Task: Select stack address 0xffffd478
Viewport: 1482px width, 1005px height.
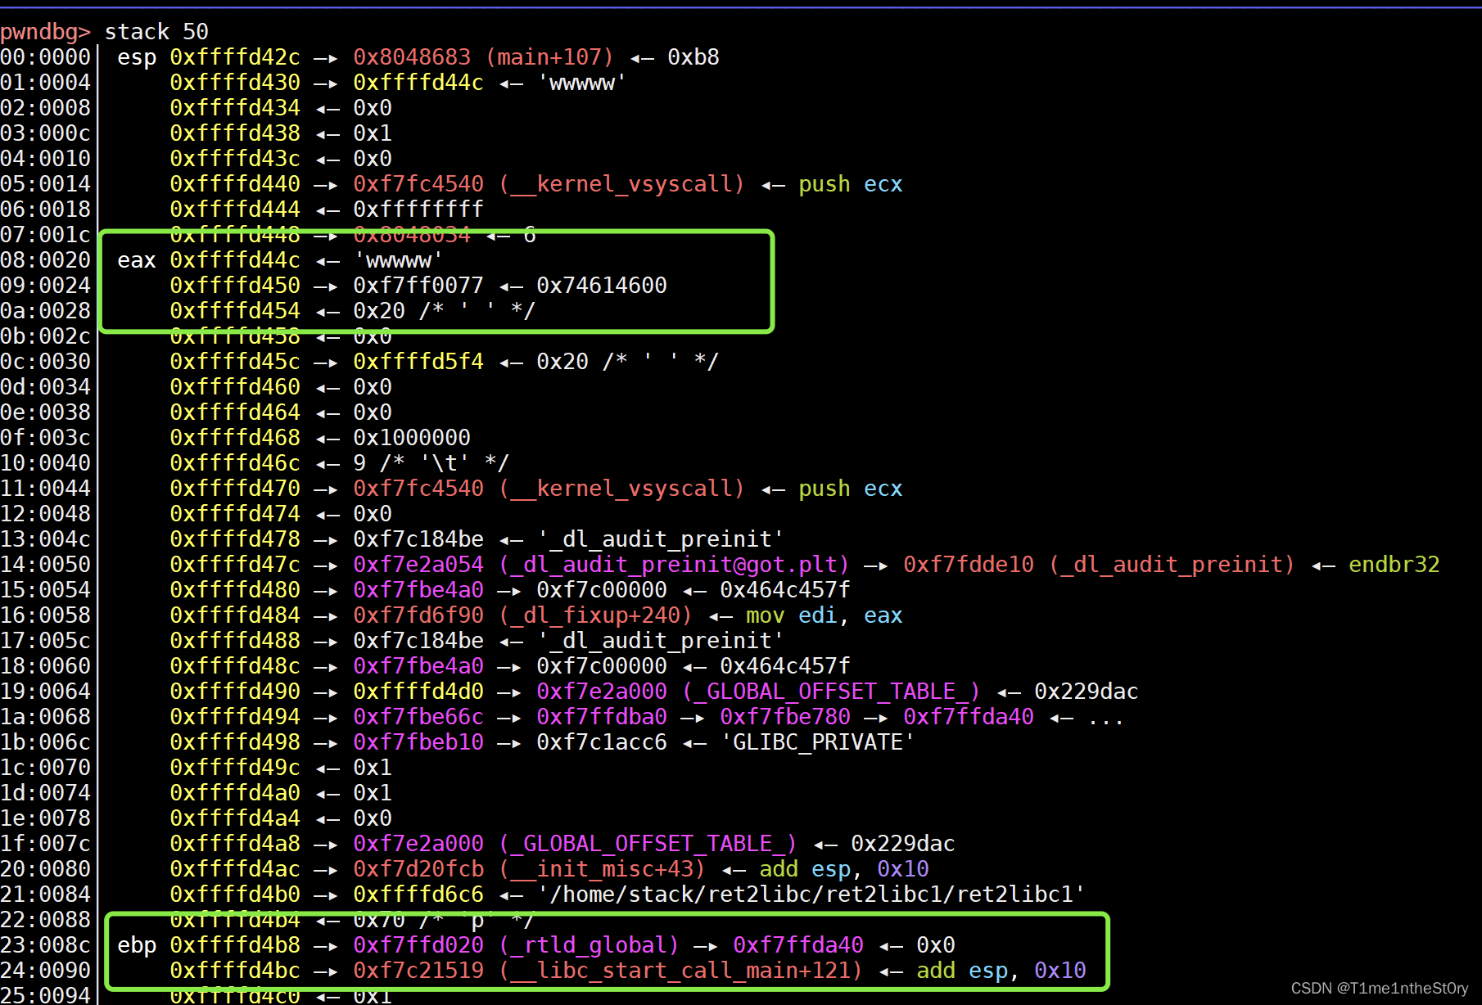Action: 235,539
